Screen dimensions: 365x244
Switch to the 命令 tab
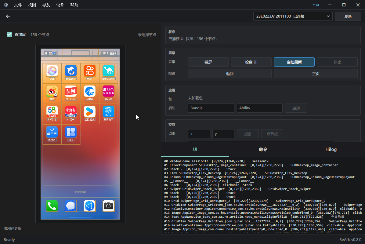(x=263, y=149)
